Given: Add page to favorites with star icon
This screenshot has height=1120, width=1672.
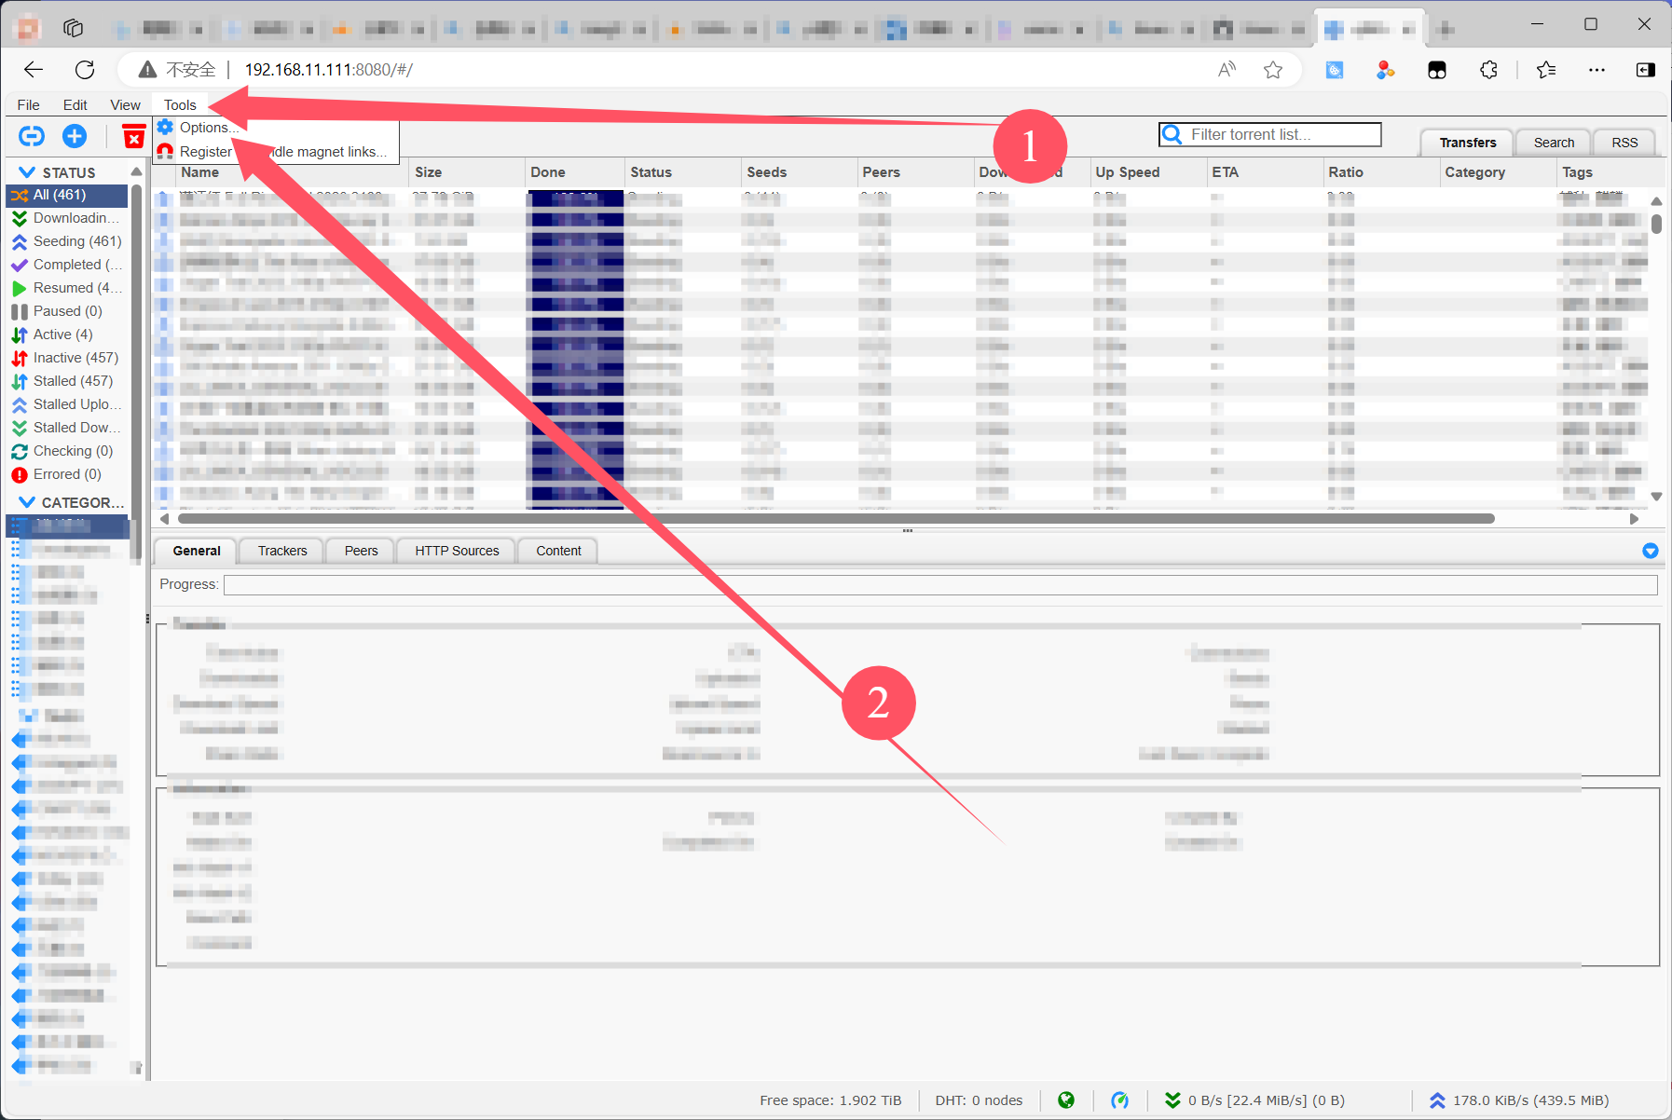Looking at the screenshot, I should (1273, 70).
